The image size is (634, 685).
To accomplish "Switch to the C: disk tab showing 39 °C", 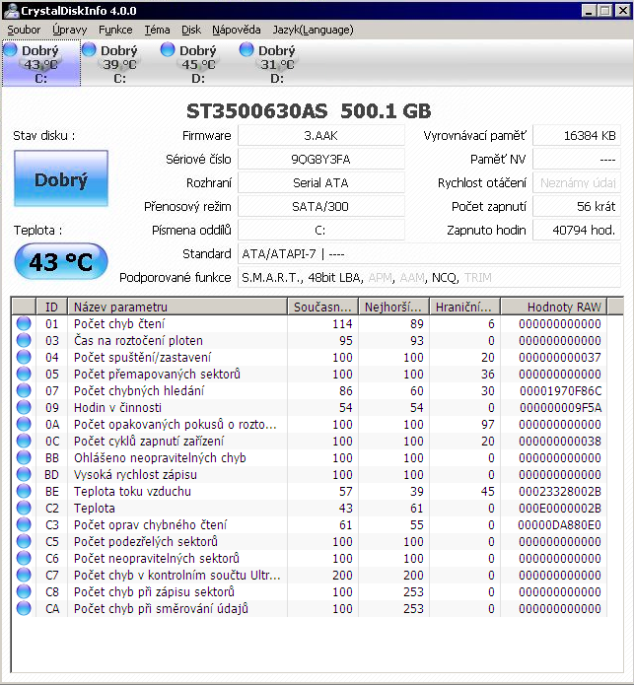I will pyautogui.click(x=119, y=63).
